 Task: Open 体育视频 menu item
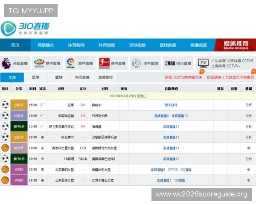pos(107,45)
